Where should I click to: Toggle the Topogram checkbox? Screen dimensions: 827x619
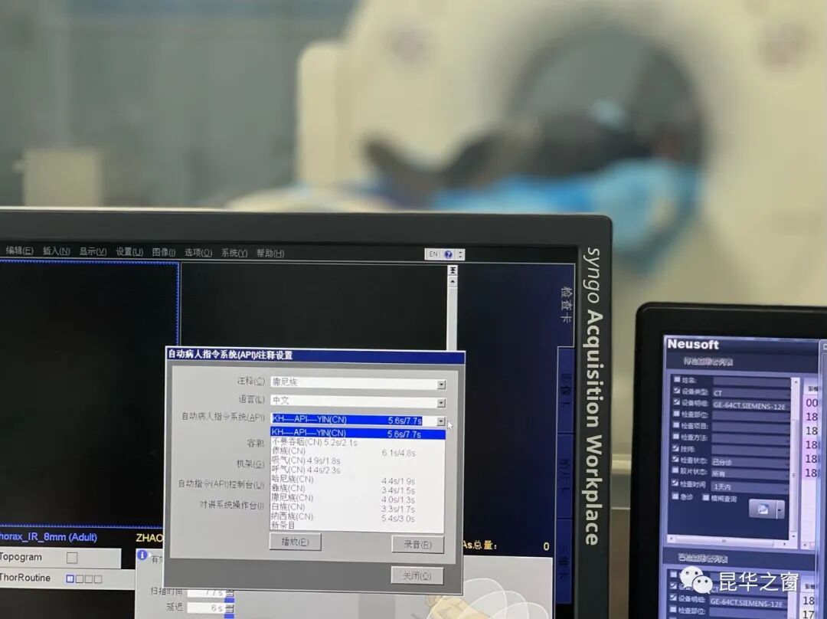72,557
